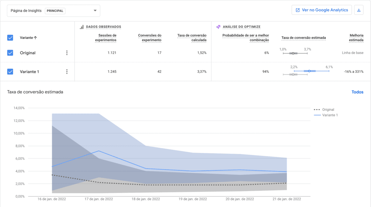The width and height of the screenshot is (371, 207).
Task: Click the 94% probability value
Action: pos(266,71)
